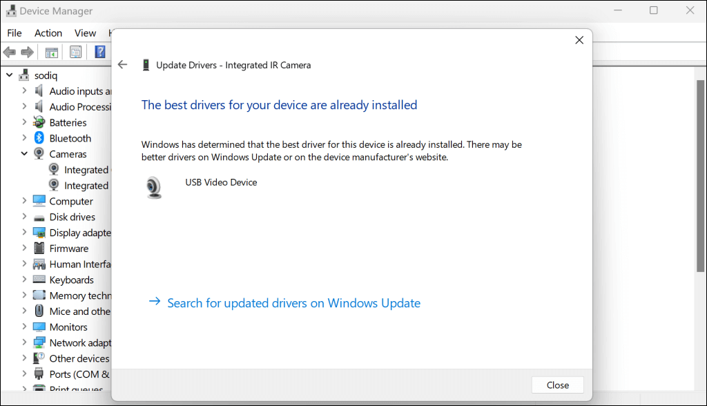Go back using the dialog's back arrow
707x406 pixels.
pyautogui.click(x=123, y=65)
